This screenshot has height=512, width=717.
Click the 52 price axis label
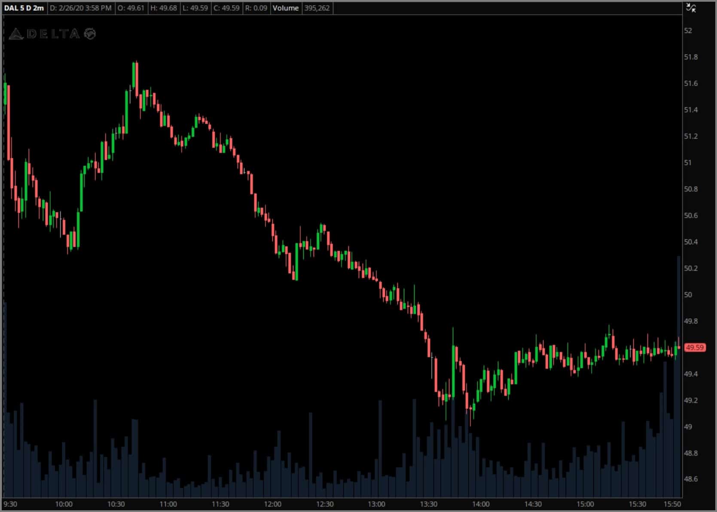coord(688,31)
